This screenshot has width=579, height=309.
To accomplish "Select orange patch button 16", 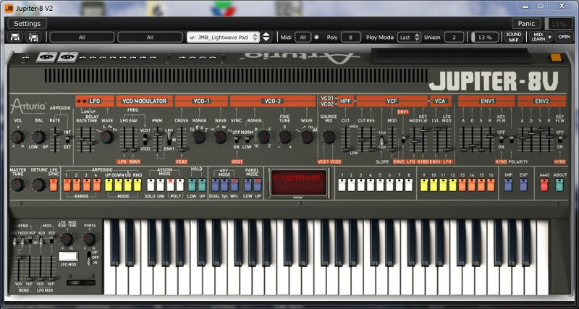I will pyautogui.click(x=491, y=185).
